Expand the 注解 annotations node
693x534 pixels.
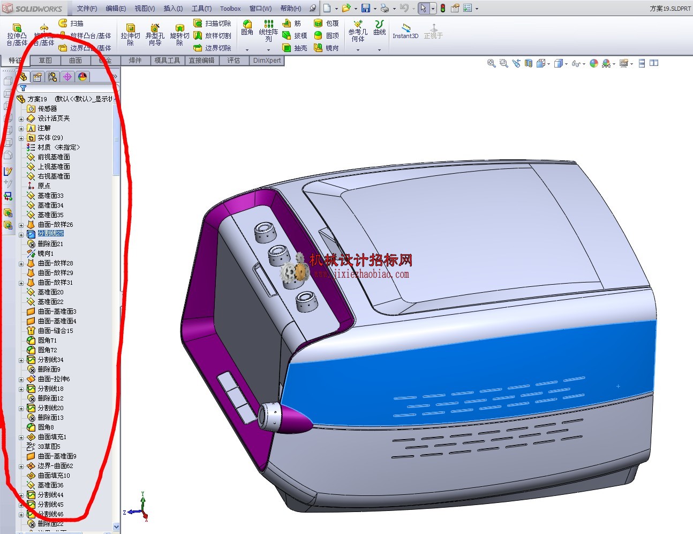pos(21,128)
